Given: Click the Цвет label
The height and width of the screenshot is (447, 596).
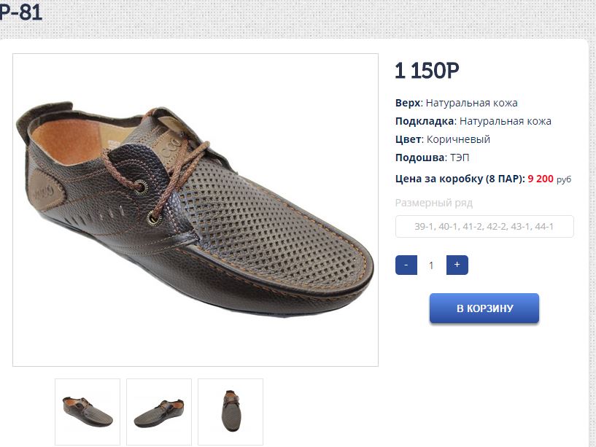Looking at the screenshot, I should point(408,139).
